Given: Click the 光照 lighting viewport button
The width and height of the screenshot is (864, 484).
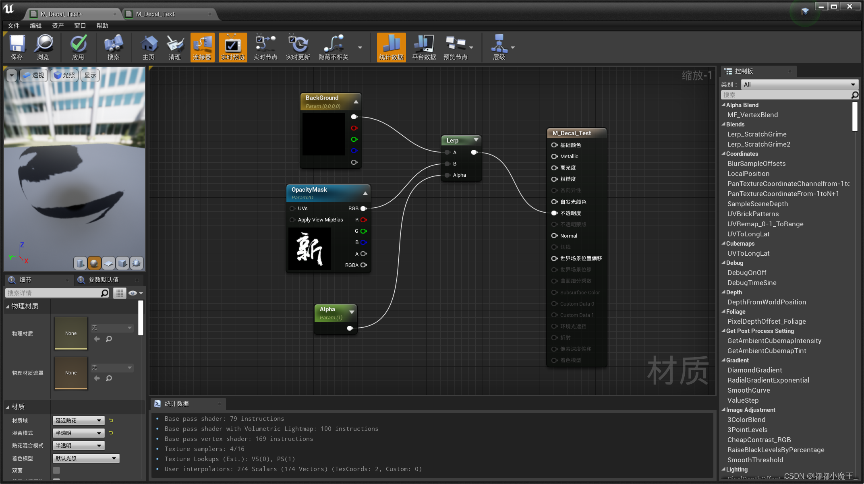Looking at the screenshot, I should [x=64, y=75].
